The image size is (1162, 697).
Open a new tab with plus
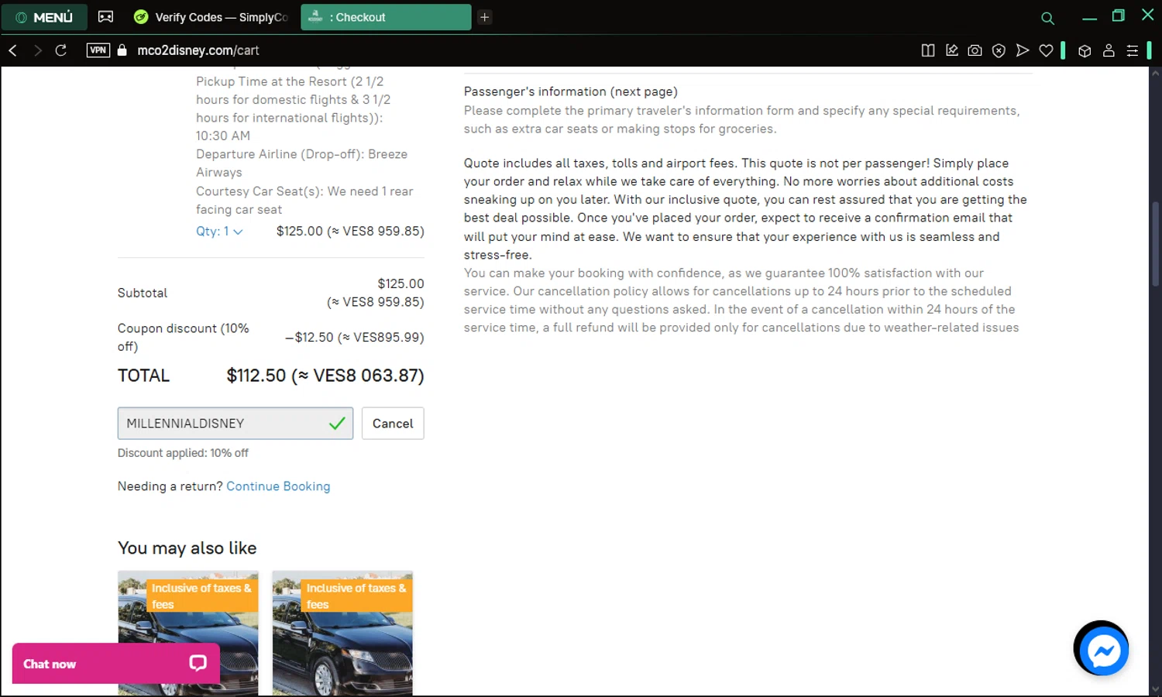click(x=484, y=17)
